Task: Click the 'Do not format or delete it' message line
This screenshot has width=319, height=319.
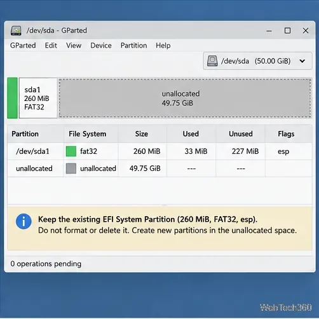Action: coord(167,231)
